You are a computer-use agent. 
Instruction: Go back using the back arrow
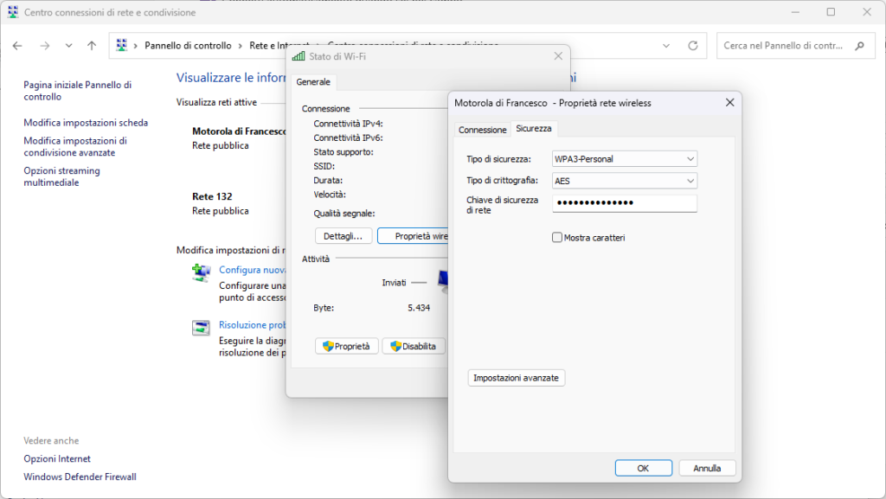click(17, 46)
